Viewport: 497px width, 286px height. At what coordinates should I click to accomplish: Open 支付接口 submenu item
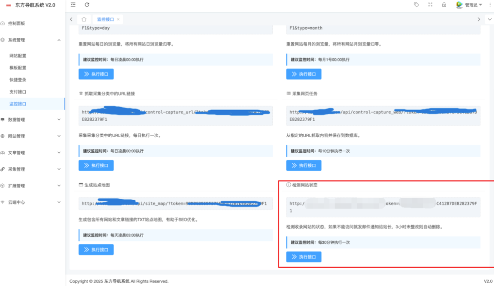(x=18, y=92)
